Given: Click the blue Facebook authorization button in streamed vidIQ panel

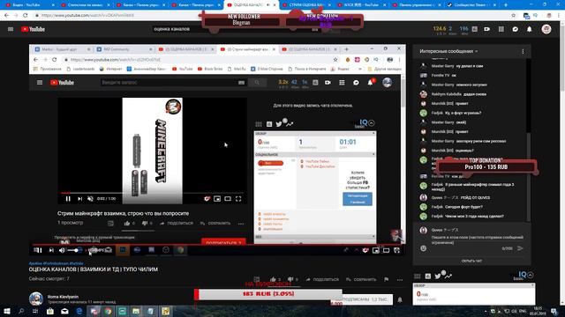Looking at the screenshot, I should [x=357, y=199].
